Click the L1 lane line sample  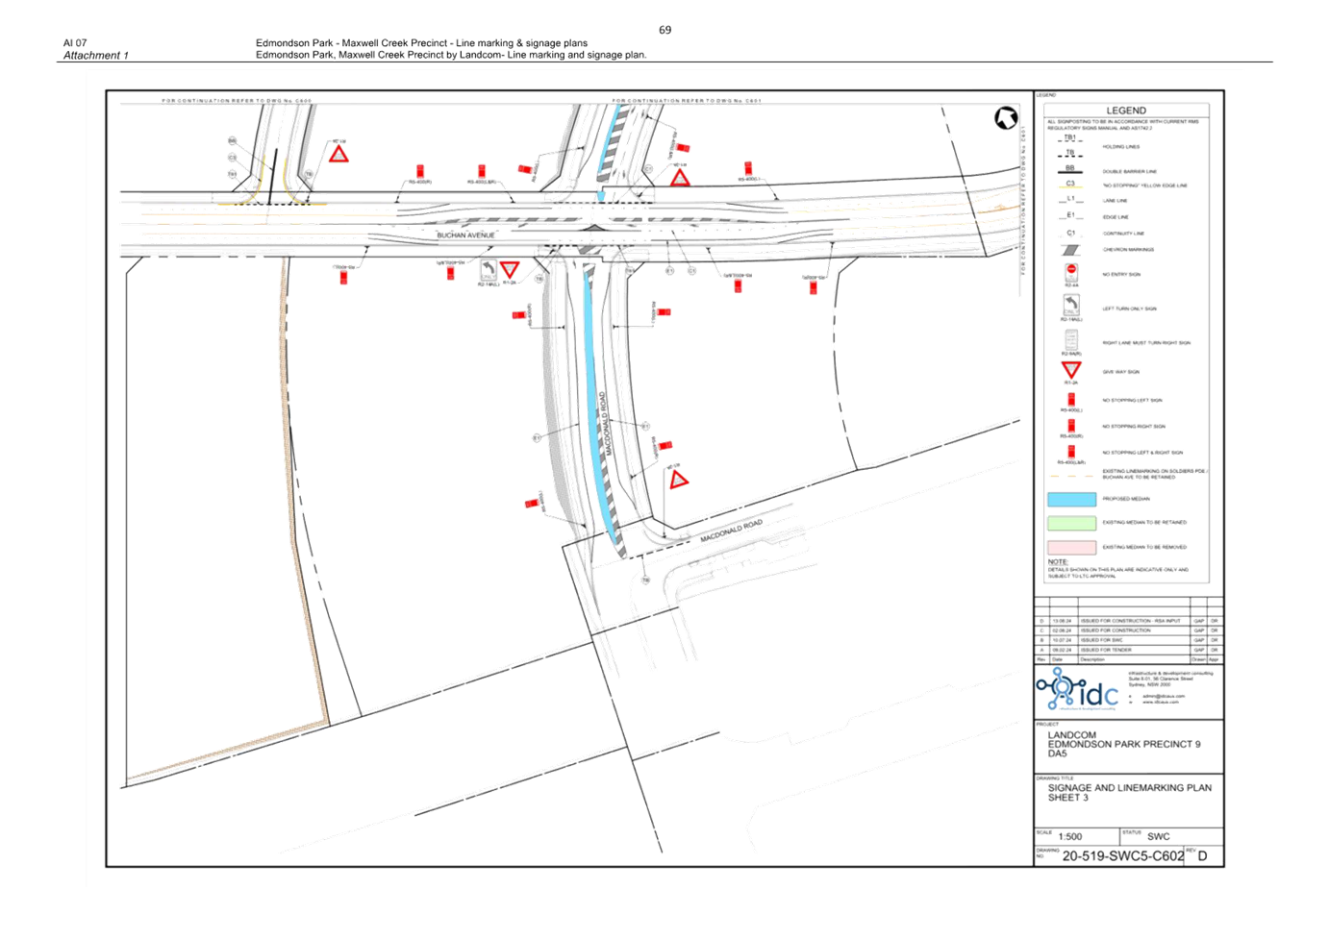click(1070, 200)
